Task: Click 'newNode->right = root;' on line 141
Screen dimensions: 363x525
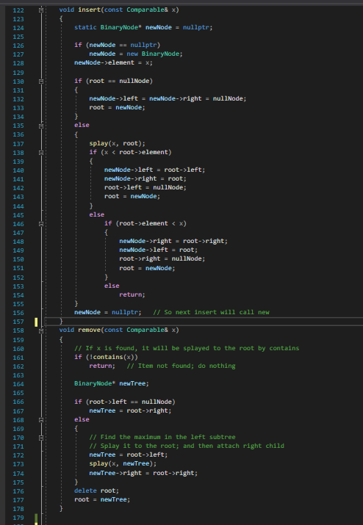Action: coord(145,179)
